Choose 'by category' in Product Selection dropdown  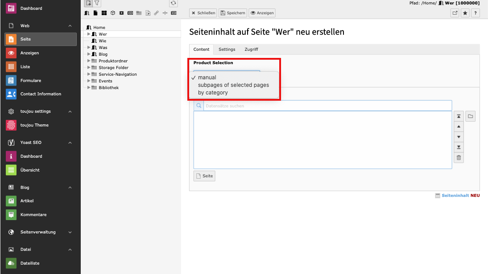click(x=213, y=93)
